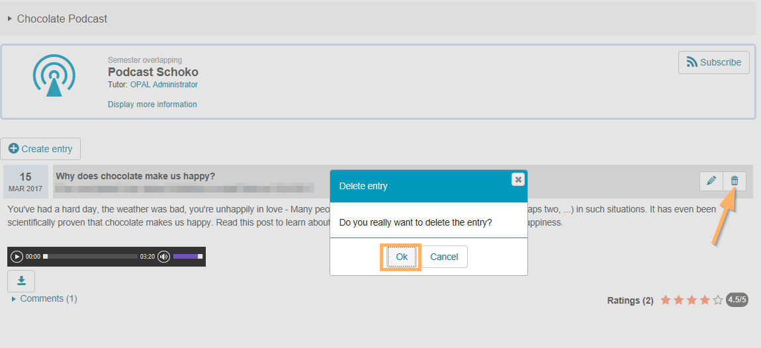Viewport: 761px width, 348px height.
Task: Click the podcast antenna logo icon
Action: (54, 75)
